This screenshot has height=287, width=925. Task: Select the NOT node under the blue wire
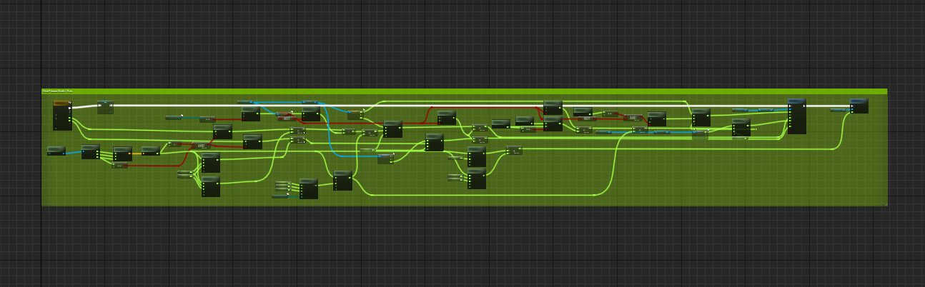[x=287, y=119]
